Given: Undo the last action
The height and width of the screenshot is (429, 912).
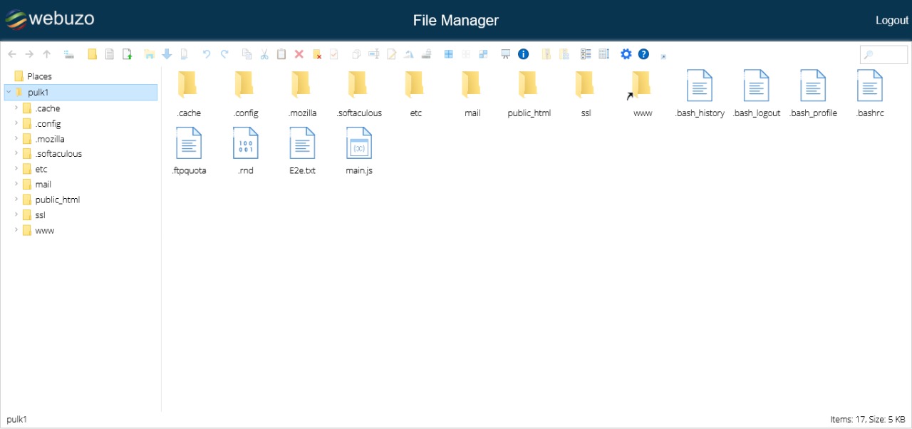Looking at the screenshot, I should 207,53.
